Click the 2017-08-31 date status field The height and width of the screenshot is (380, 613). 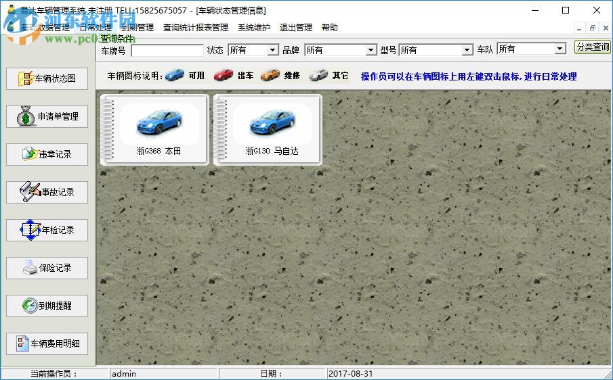468,374
